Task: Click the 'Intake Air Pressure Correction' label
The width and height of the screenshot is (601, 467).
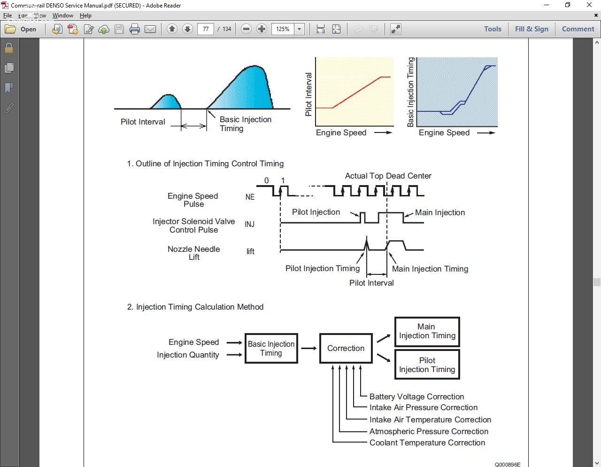Action: coord(424,407)
